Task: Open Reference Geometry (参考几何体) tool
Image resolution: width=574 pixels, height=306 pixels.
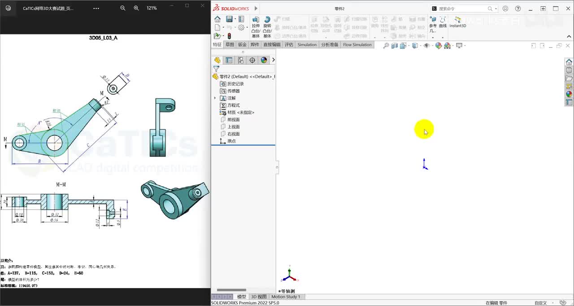Action: [433, 25]
